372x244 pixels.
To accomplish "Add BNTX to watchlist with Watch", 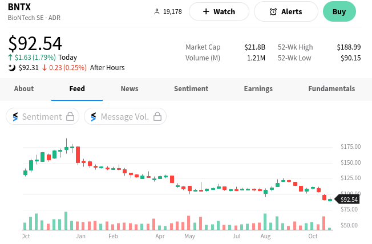I will 219,11.
